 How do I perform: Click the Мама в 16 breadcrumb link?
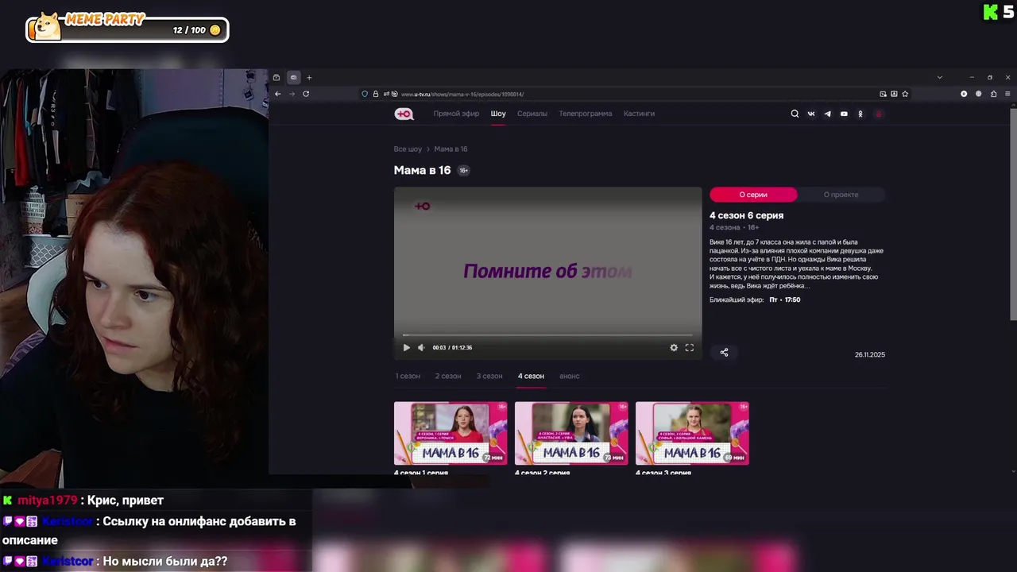point(450,149)
